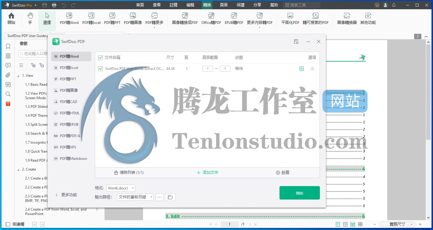
Task: Select PDF轉Markdown in dialog list
Action: point(71,159)
